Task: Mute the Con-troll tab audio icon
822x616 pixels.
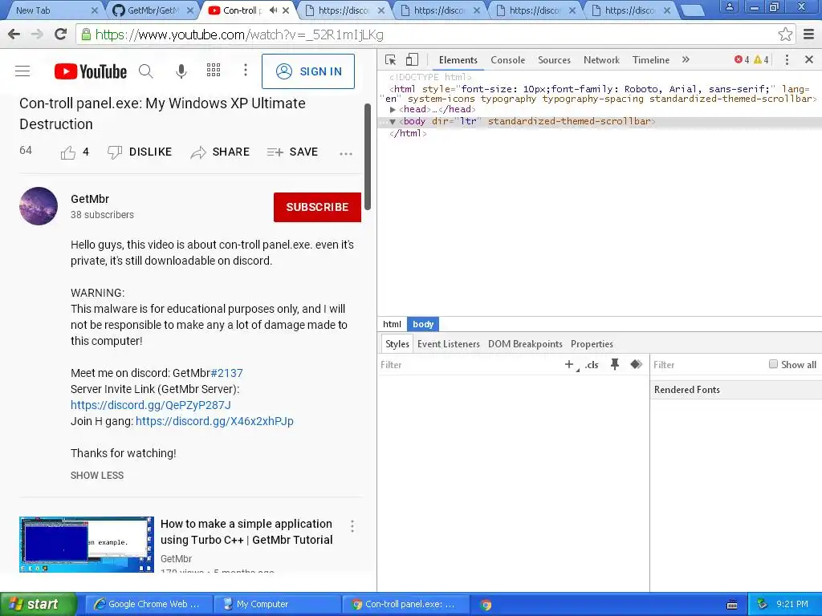Action: 273,10
